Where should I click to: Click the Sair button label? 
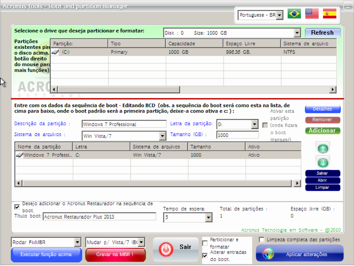point(185,247)
